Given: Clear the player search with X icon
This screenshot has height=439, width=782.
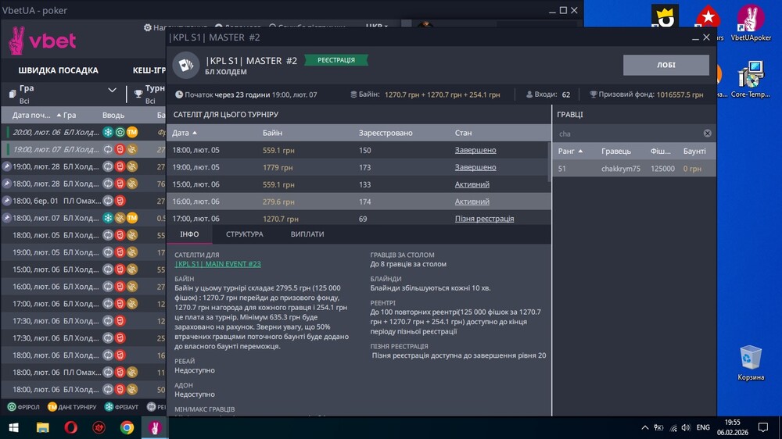Looking at the screenshot, I should 707,134.
